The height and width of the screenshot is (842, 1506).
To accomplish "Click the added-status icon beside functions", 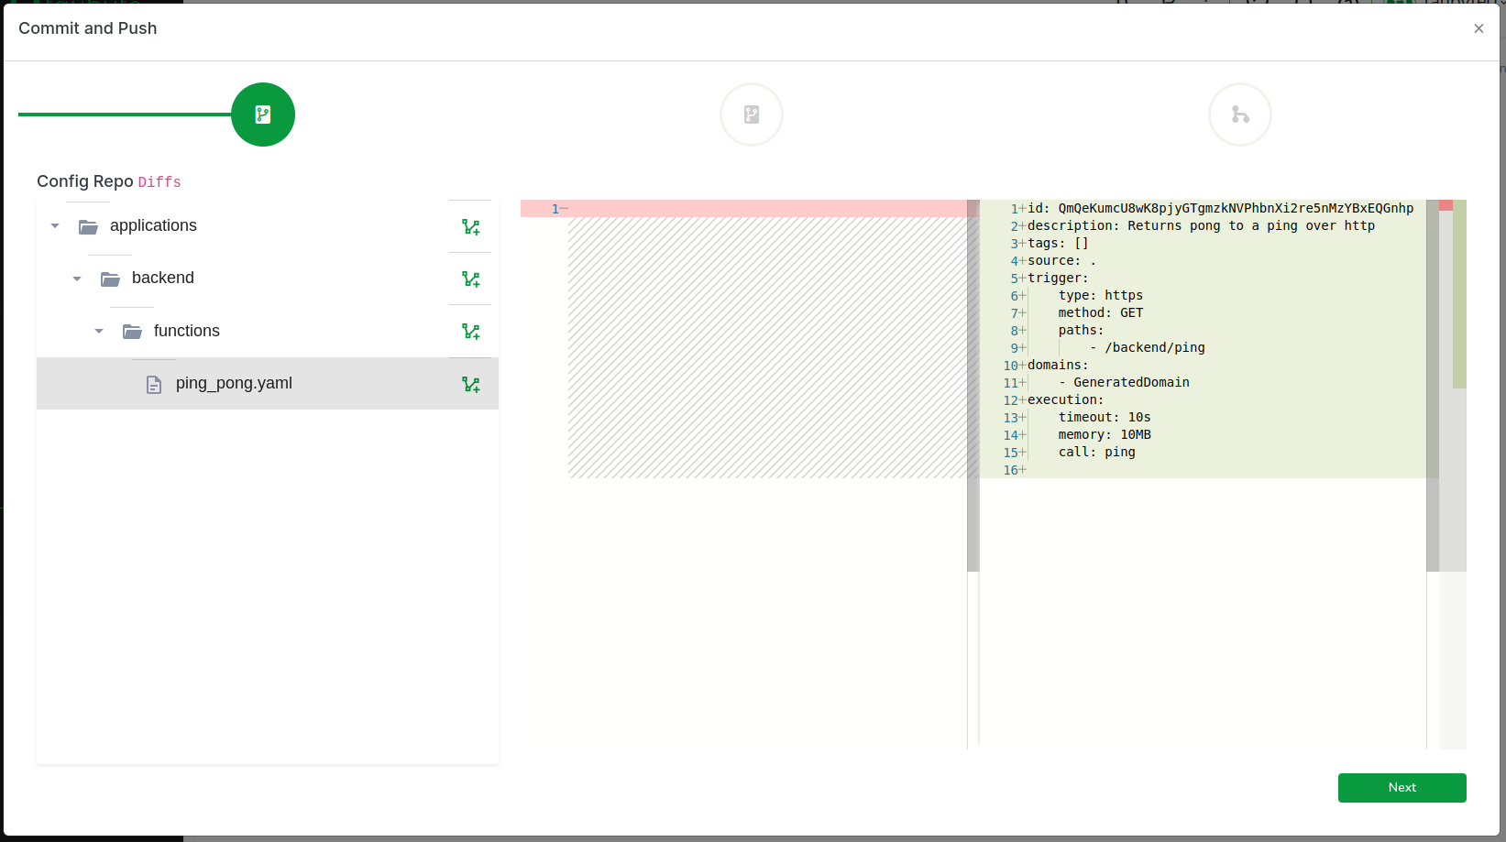I will 471,332.
